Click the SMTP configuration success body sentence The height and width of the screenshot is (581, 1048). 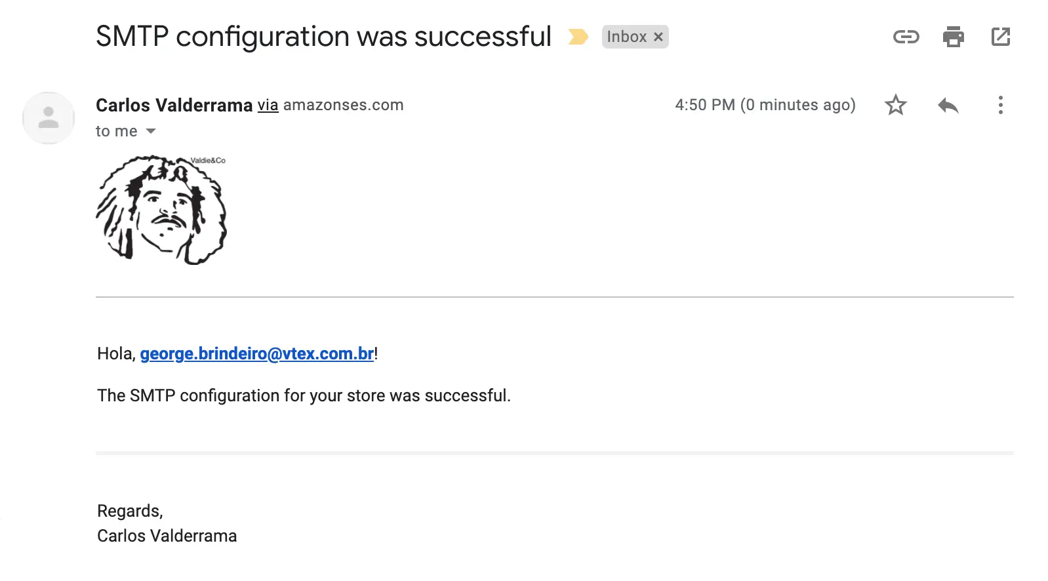(x=304, y=395)
